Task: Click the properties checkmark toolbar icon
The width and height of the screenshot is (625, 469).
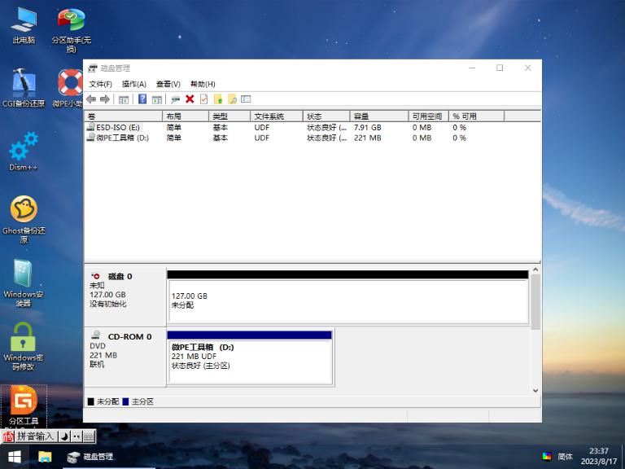Action: [203, 99]
